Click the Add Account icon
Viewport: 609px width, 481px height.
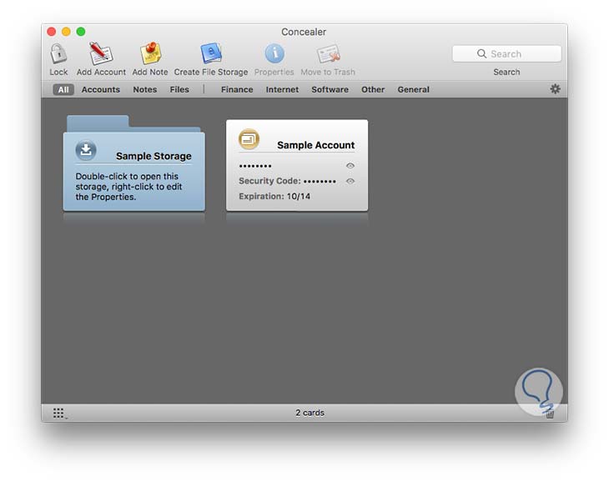pyautogui.click(x=101, y=53)
